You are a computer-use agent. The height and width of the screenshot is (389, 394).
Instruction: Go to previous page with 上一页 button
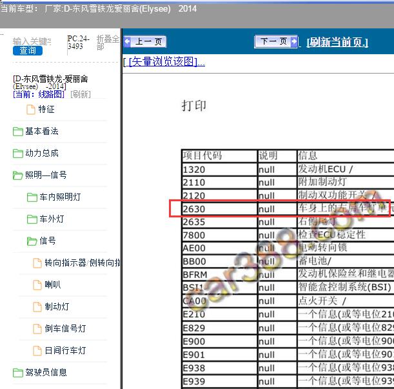point(145,41)
